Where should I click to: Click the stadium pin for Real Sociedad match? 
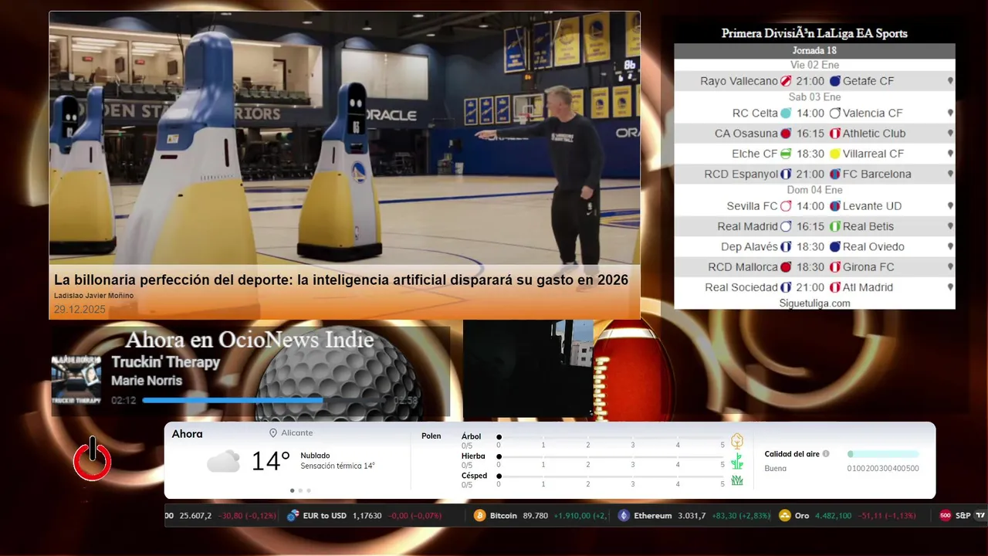pyautogui.click(x=950, y=287)
